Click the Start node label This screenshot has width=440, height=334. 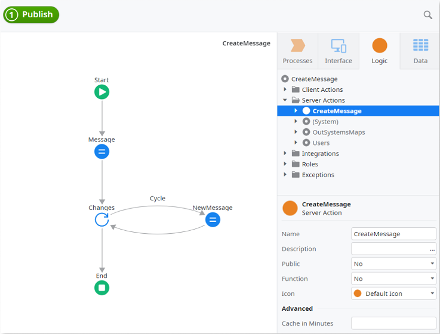pos(101,80)
